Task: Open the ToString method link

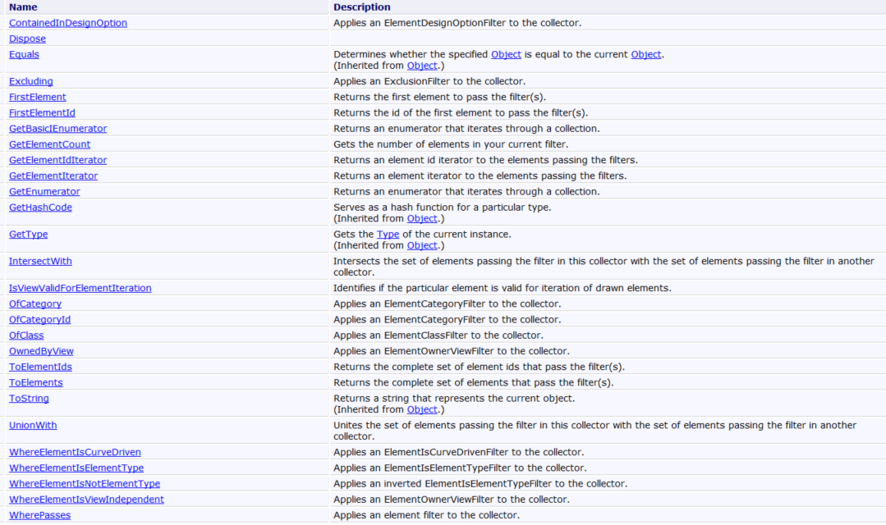Action: (29, 399)
